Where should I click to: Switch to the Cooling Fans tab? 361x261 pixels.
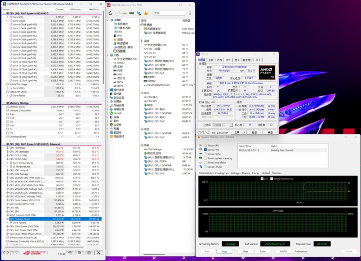(x=222, y=173)
